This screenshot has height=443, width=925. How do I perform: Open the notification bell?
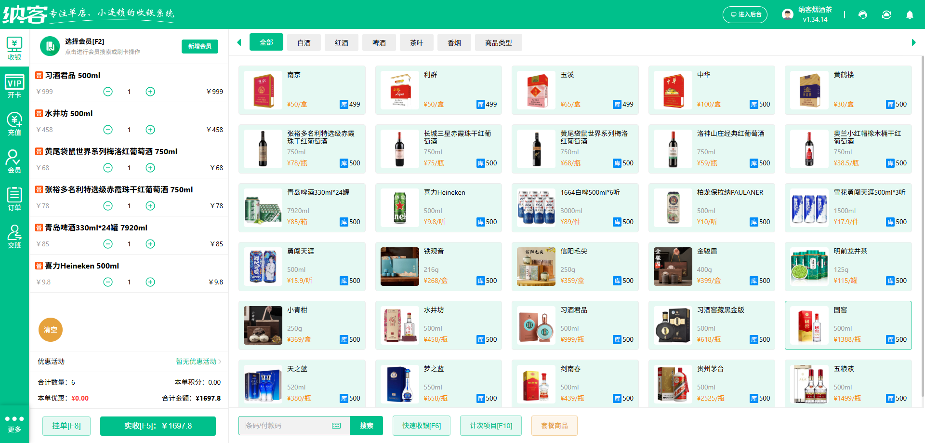[910, 15]
